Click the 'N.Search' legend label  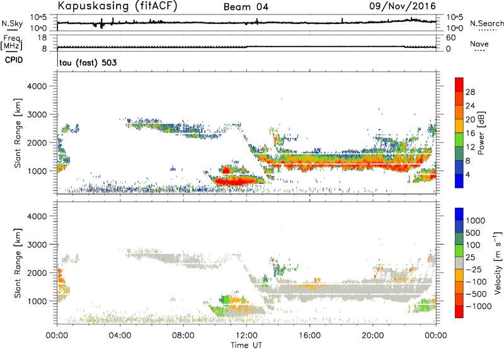pos(486,23)
